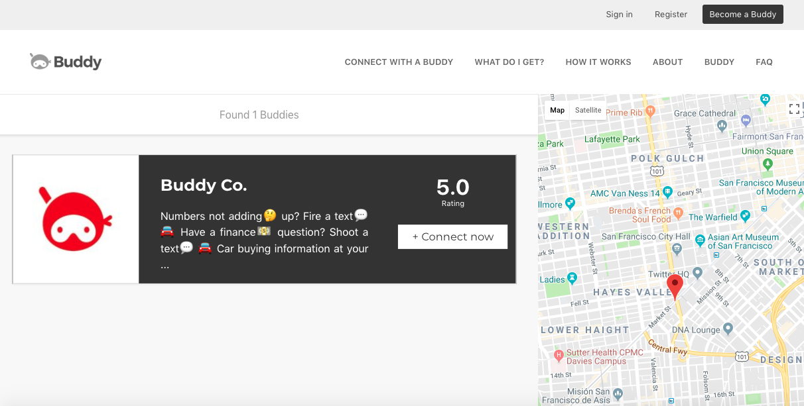Click the DNA Lounge purple marker
Image resolution: width=804 pixels, height=406 pixels.
click(x=728, y=329)
